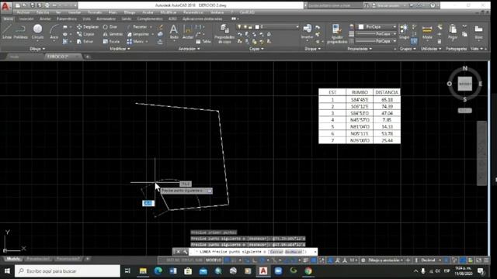Toggle ortho mode in status bar

click(x=255, y=260)
